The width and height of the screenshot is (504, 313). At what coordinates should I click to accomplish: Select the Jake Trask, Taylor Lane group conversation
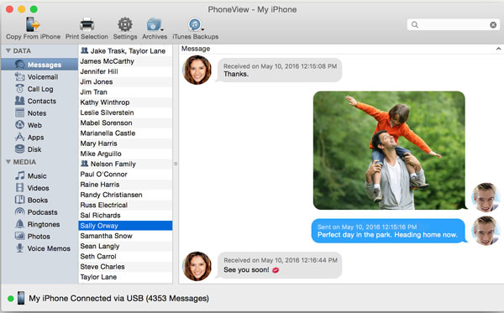point(125,50)
